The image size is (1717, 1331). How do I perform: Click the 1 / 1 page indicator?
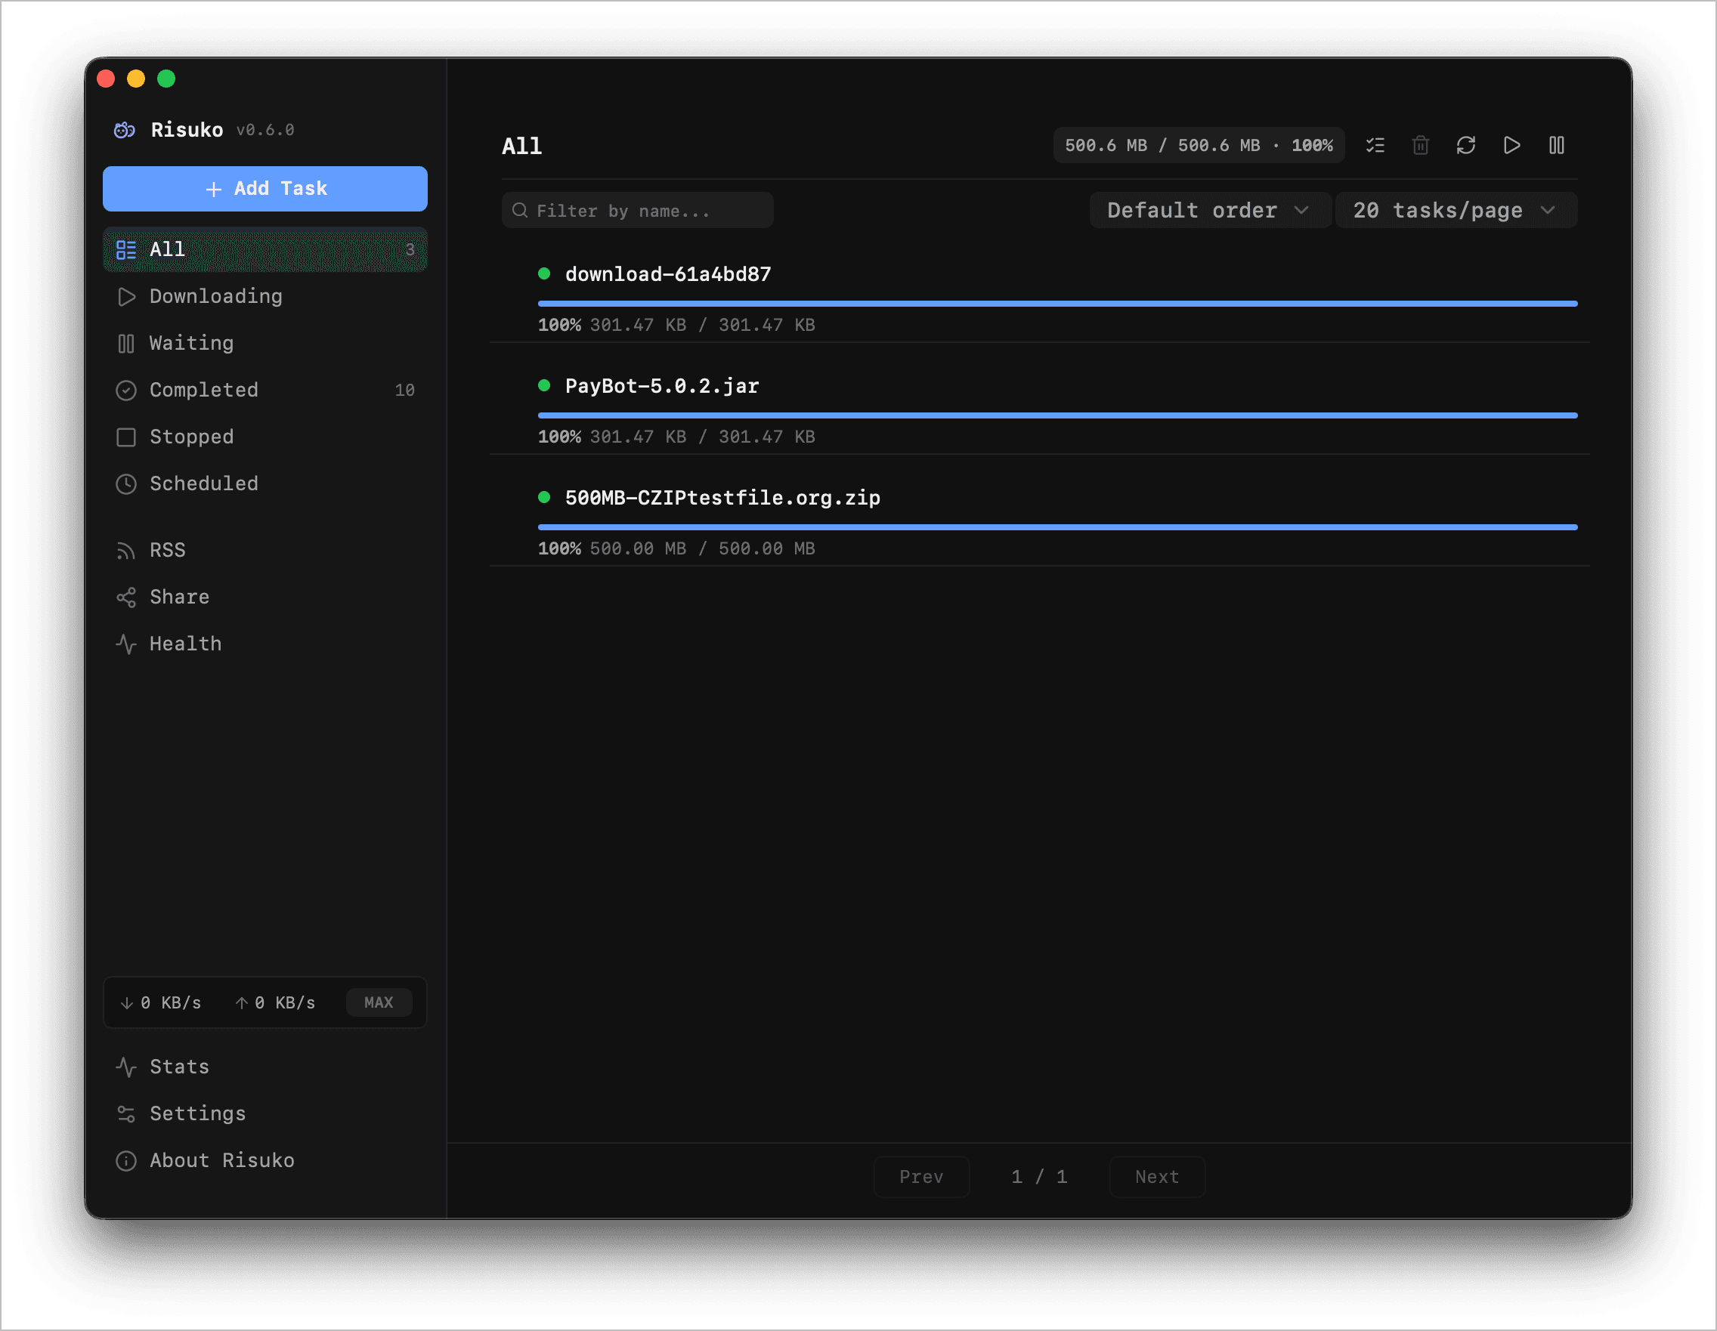point(1039,1177)
